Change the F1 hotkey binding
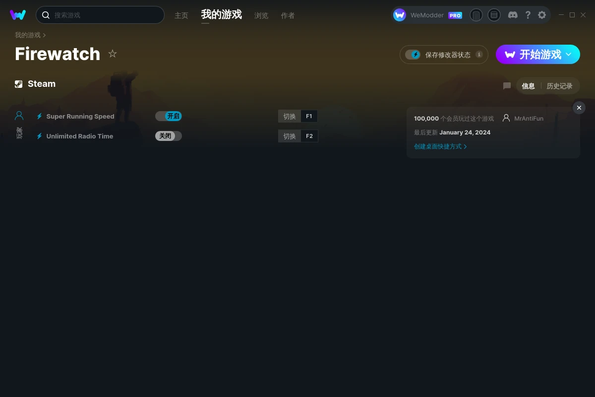595x397 pixels. coord(309,116)
